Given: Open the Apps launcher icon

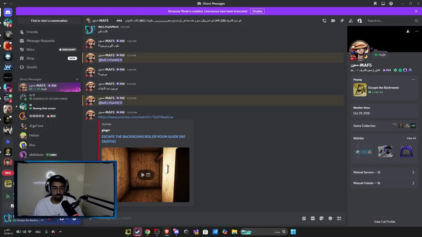Looking at the screenshot, I should pos(339,218).
